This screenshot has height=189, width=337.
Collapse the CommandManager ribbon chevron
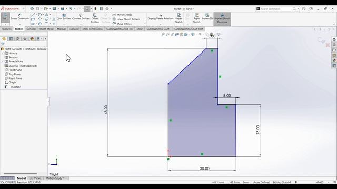pos(334,24)
